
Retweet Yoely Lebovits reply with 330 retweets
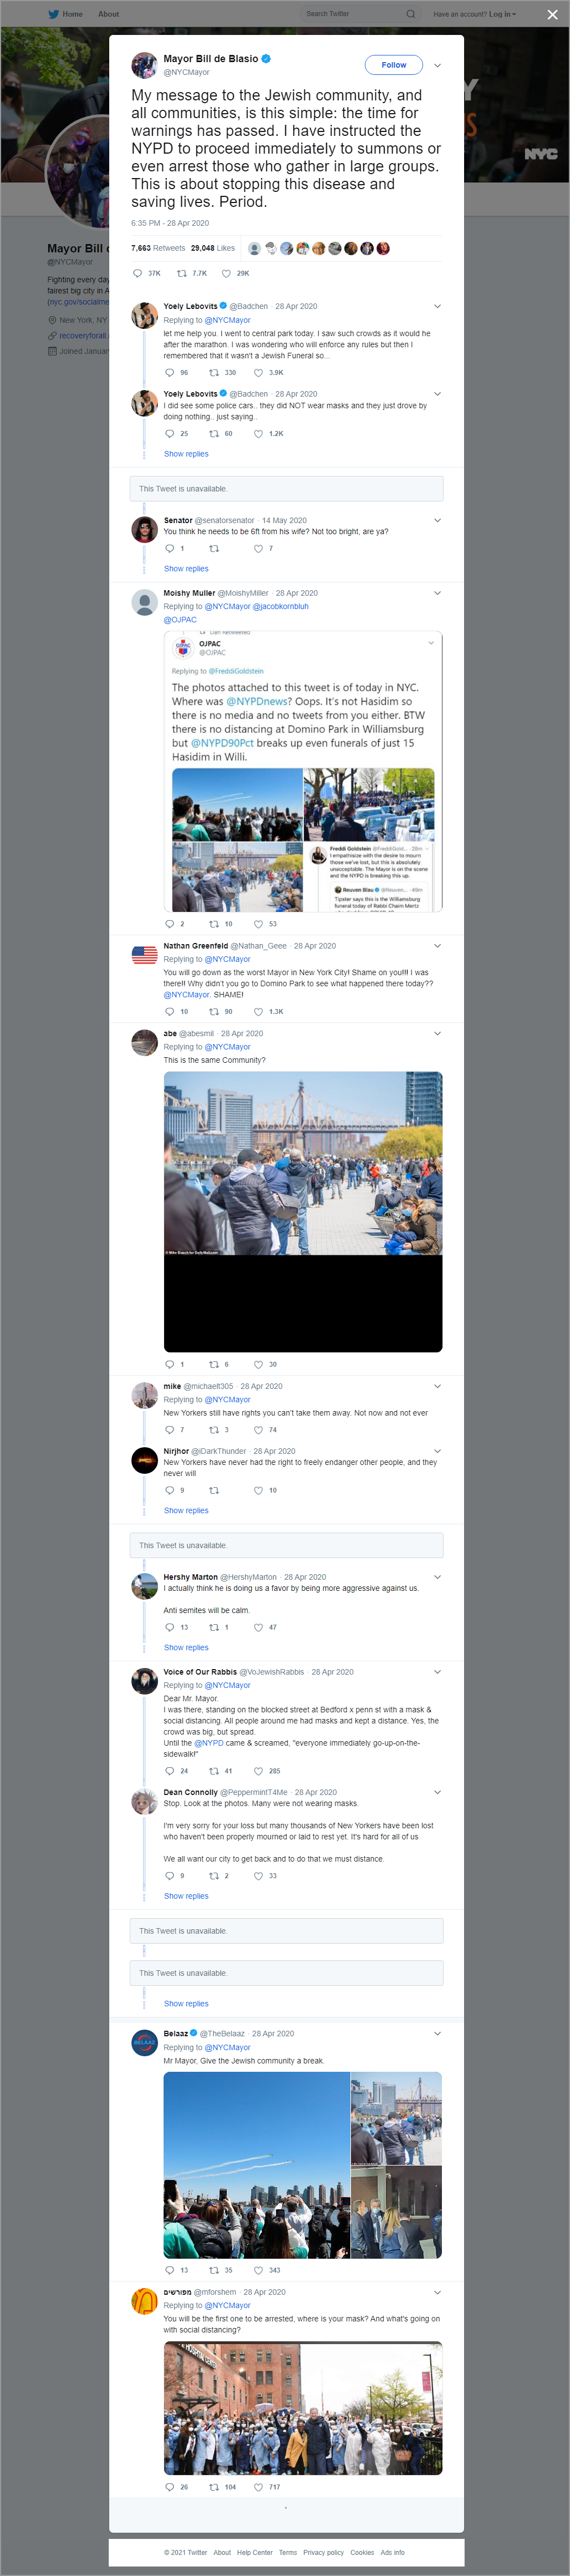pos(214,373)
